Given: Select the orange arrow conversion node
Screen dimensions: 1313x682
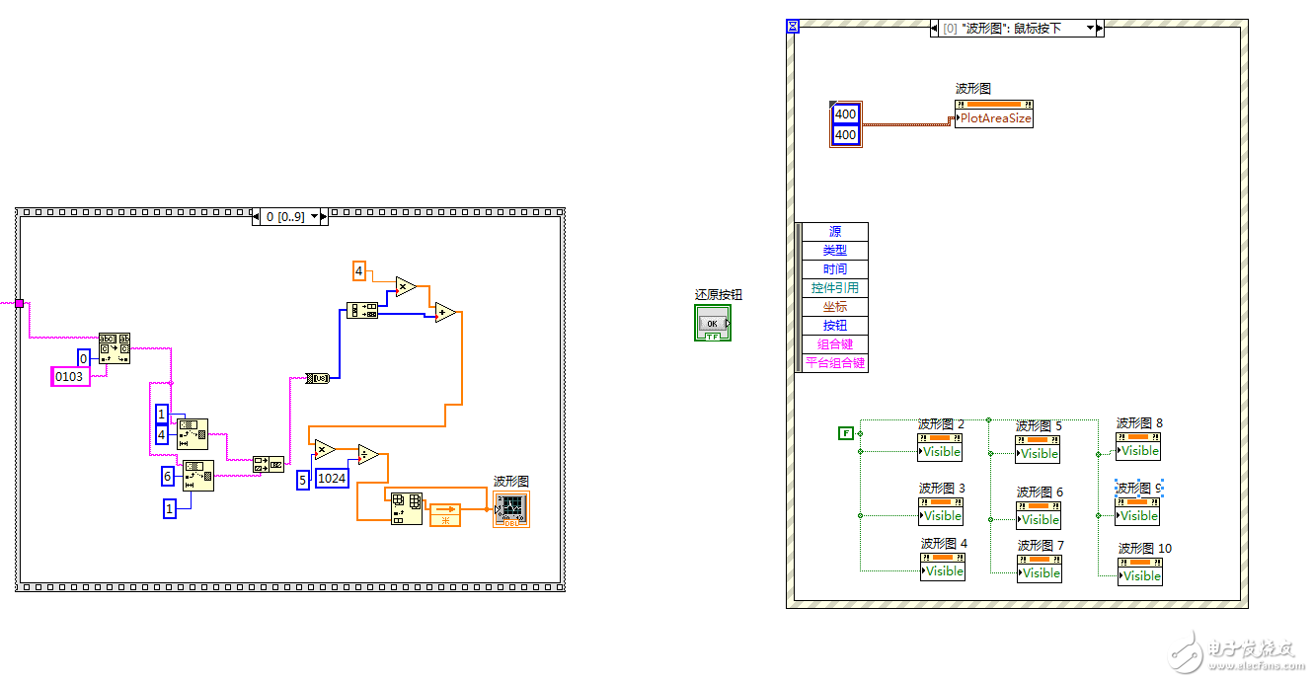Looking at the screenshot, I should tap(445, 514).
